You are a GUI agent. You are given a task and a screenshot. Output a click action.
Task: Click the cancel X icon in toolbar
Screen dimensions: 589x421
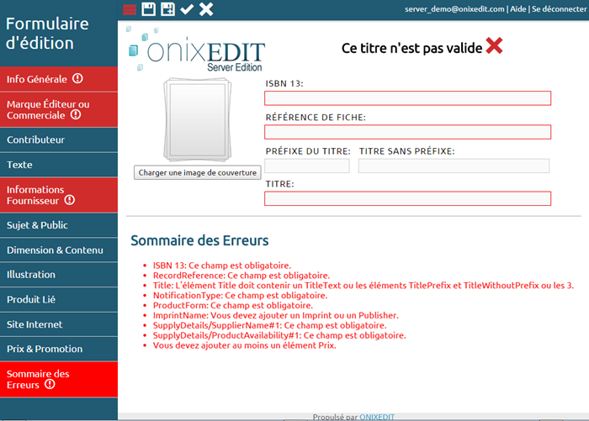pyautogui.click(x=206, y=9)
